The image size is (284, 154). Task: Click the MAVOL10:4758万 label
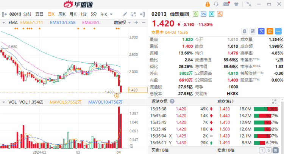(x=105, y=102)
